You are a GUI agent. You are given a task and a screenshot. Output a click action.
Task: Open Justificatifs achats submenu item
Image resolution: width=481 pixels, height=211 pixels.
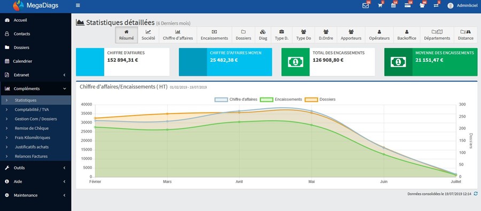coord(36,147)
